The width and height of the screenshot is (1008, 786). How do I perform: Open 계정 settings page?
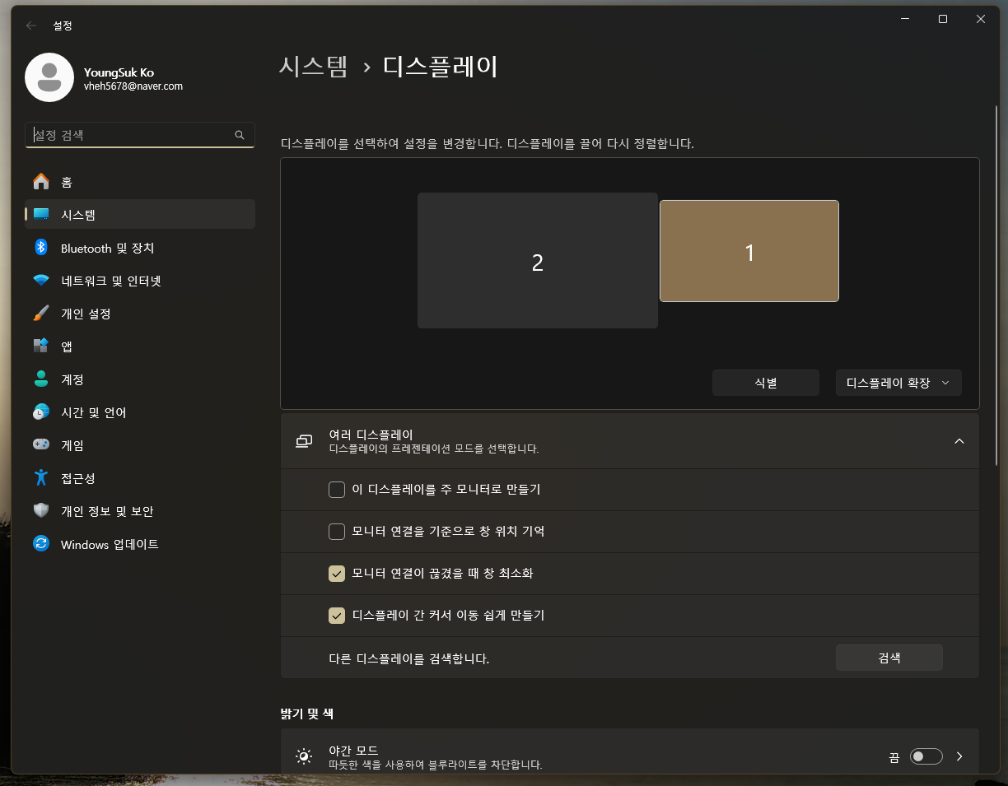[x=140, y=379]
